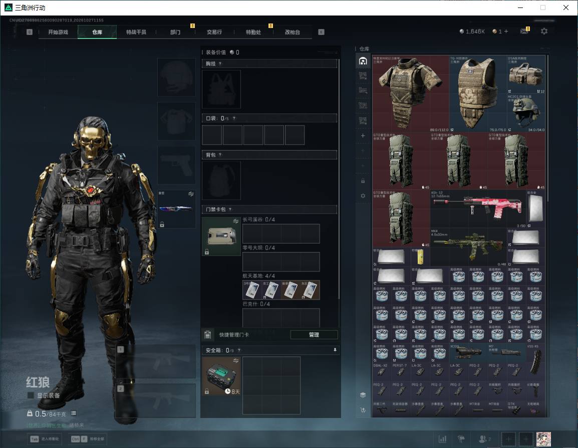Select the TG-H vest in warehouse
Screen dimensions: 578x448
478,93
